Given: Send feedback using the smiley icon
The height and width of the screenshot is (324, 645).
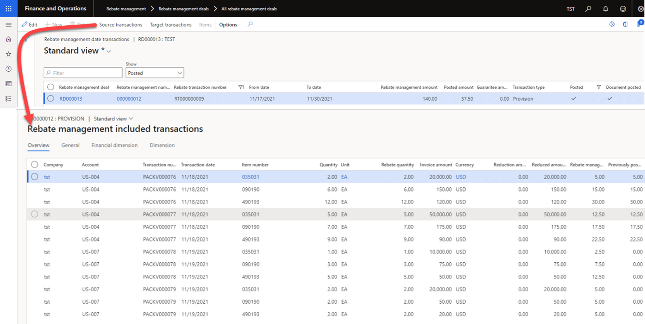Looking at the screenshot, I should pos(622,9).
